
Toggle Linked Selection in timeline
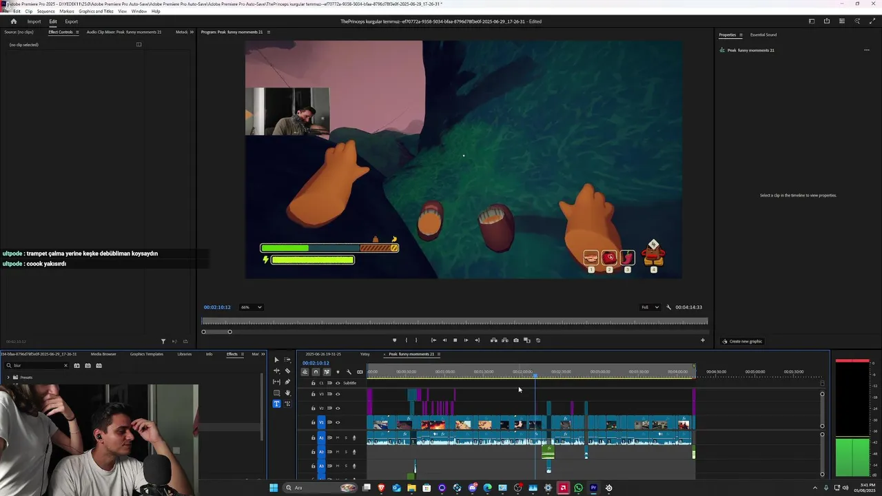(327, 372)
